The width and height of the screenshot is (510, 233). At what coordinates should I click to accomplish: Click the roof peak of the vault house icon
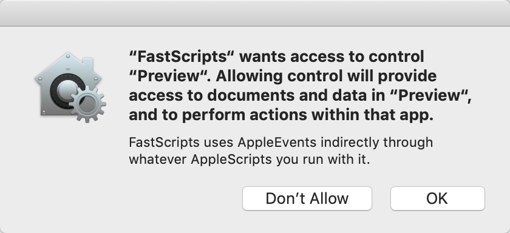pyautogui.click(x=68, y=56)
